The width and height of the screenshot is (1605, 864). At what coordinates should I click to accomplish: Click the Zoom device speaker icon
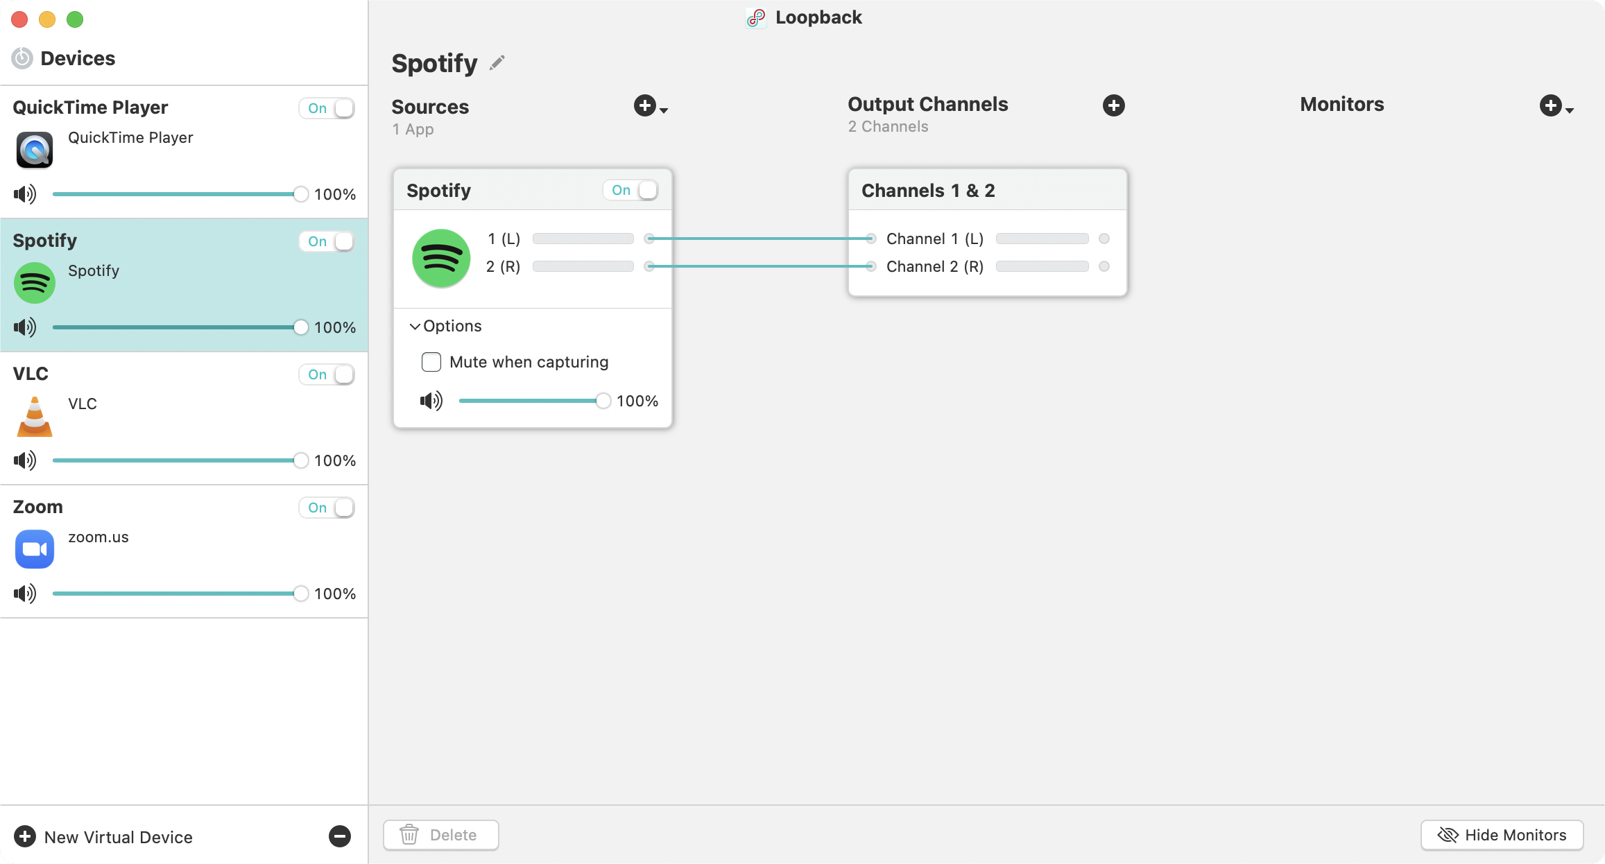[25, 594]
